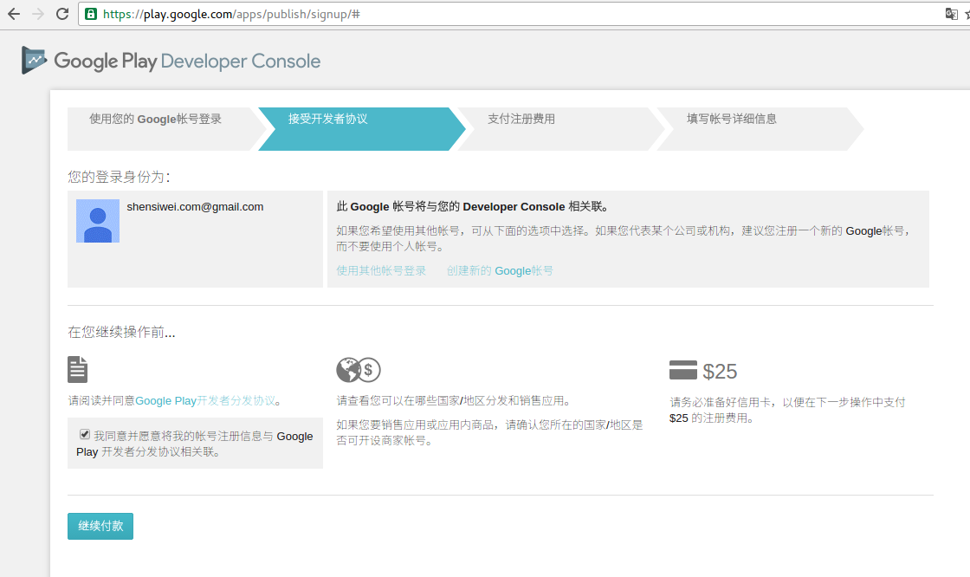Click the globe and dollar icon
970x577 pixels.
pyautogui.click(x=359, y=370)
